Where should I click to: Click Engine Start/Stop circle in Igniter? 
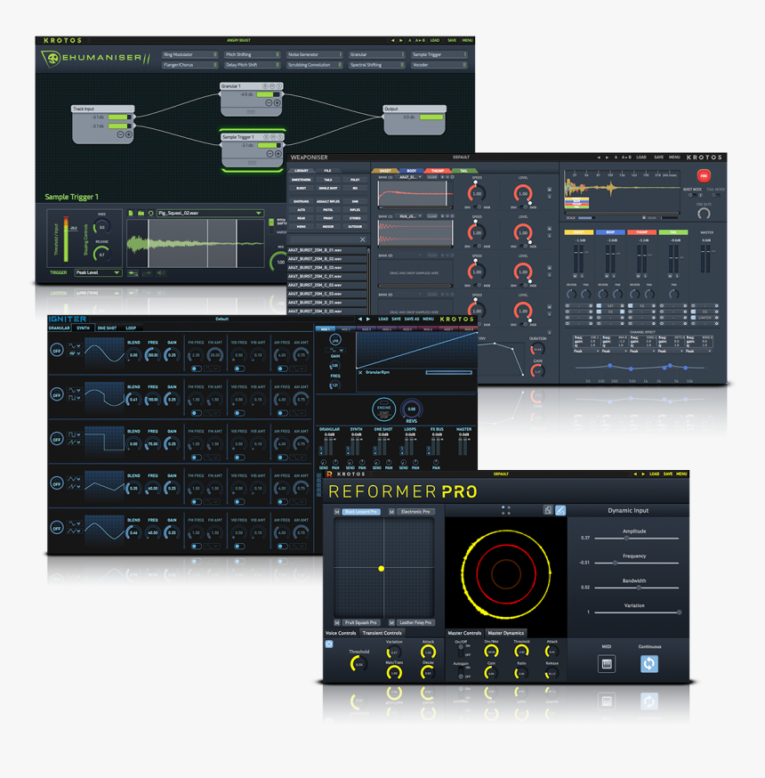383,409
